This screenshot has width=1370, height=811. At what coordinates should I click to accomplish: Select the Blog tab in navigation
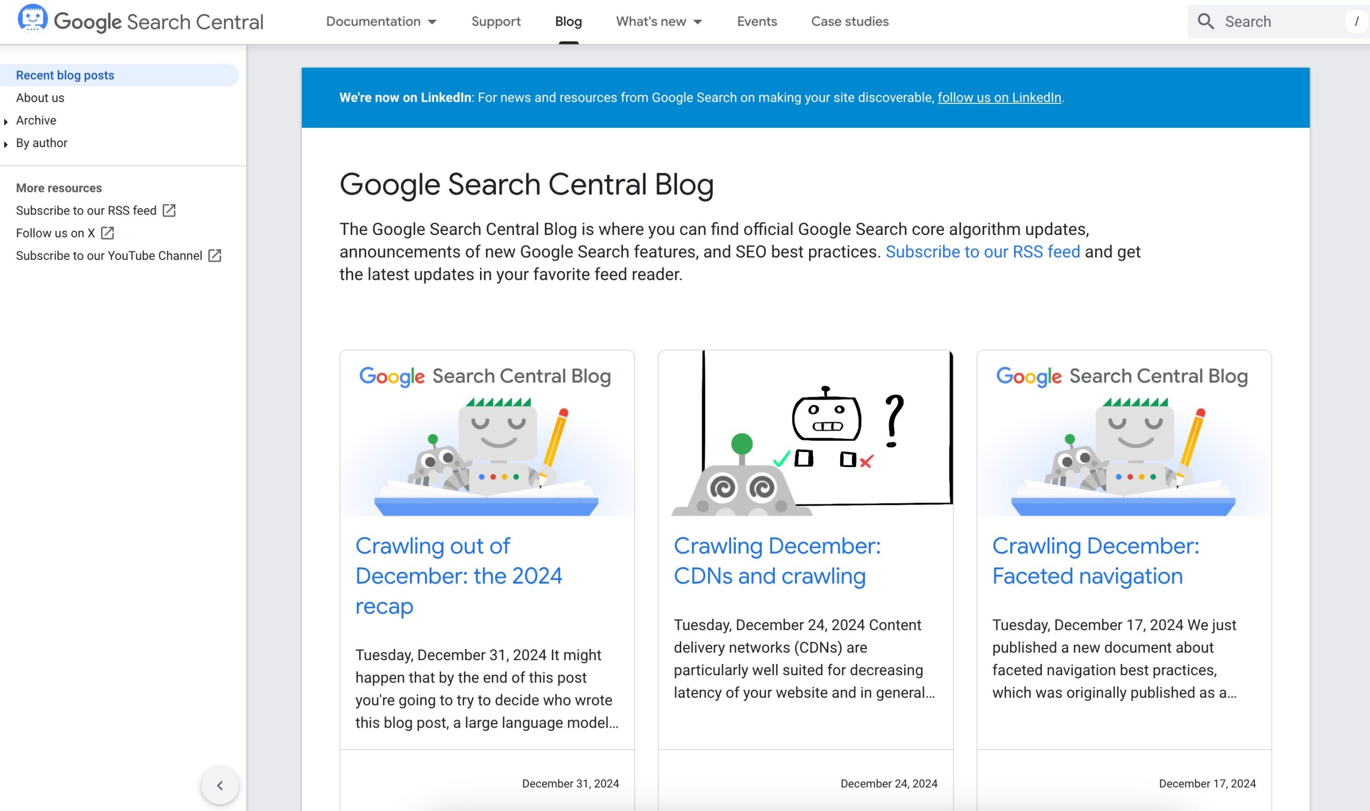pyautogui.click(x=568, y=20)
